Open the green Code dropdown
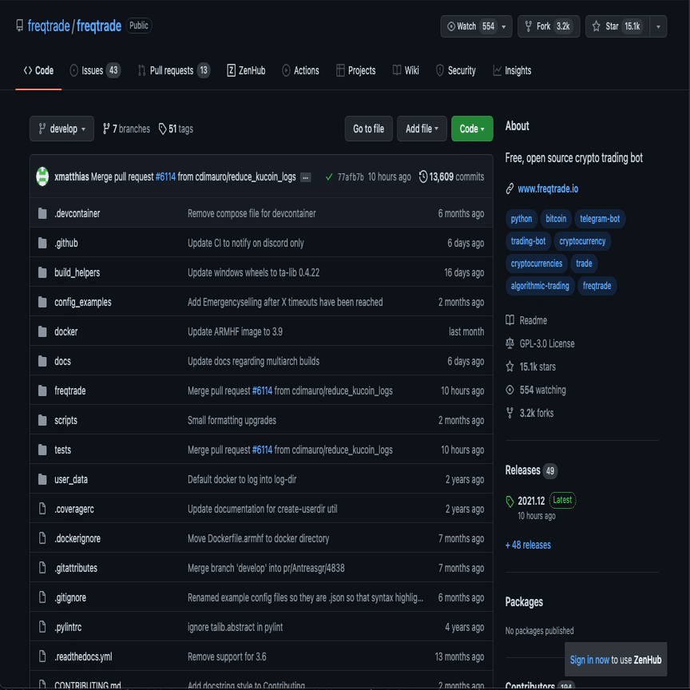This screenshot has width=690, height=690. tap(472, 128)
